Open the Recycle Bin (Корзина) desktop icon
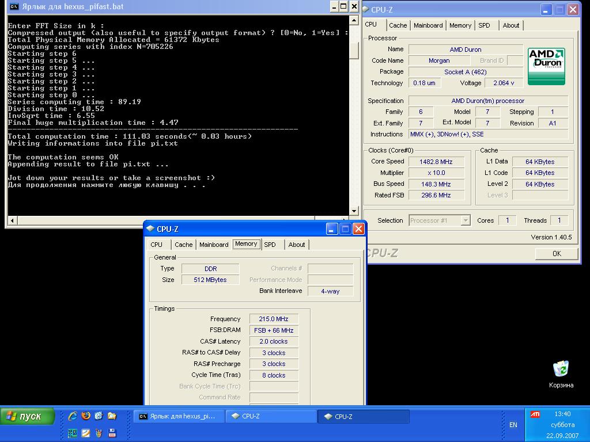 (x=561, y=374)
